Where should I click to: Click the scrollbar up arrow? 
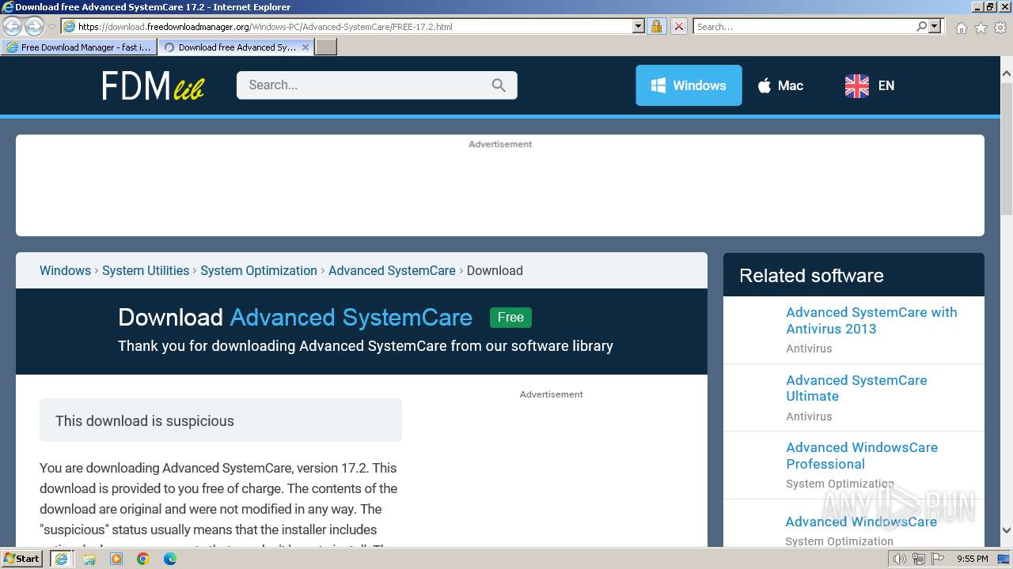1007,73
